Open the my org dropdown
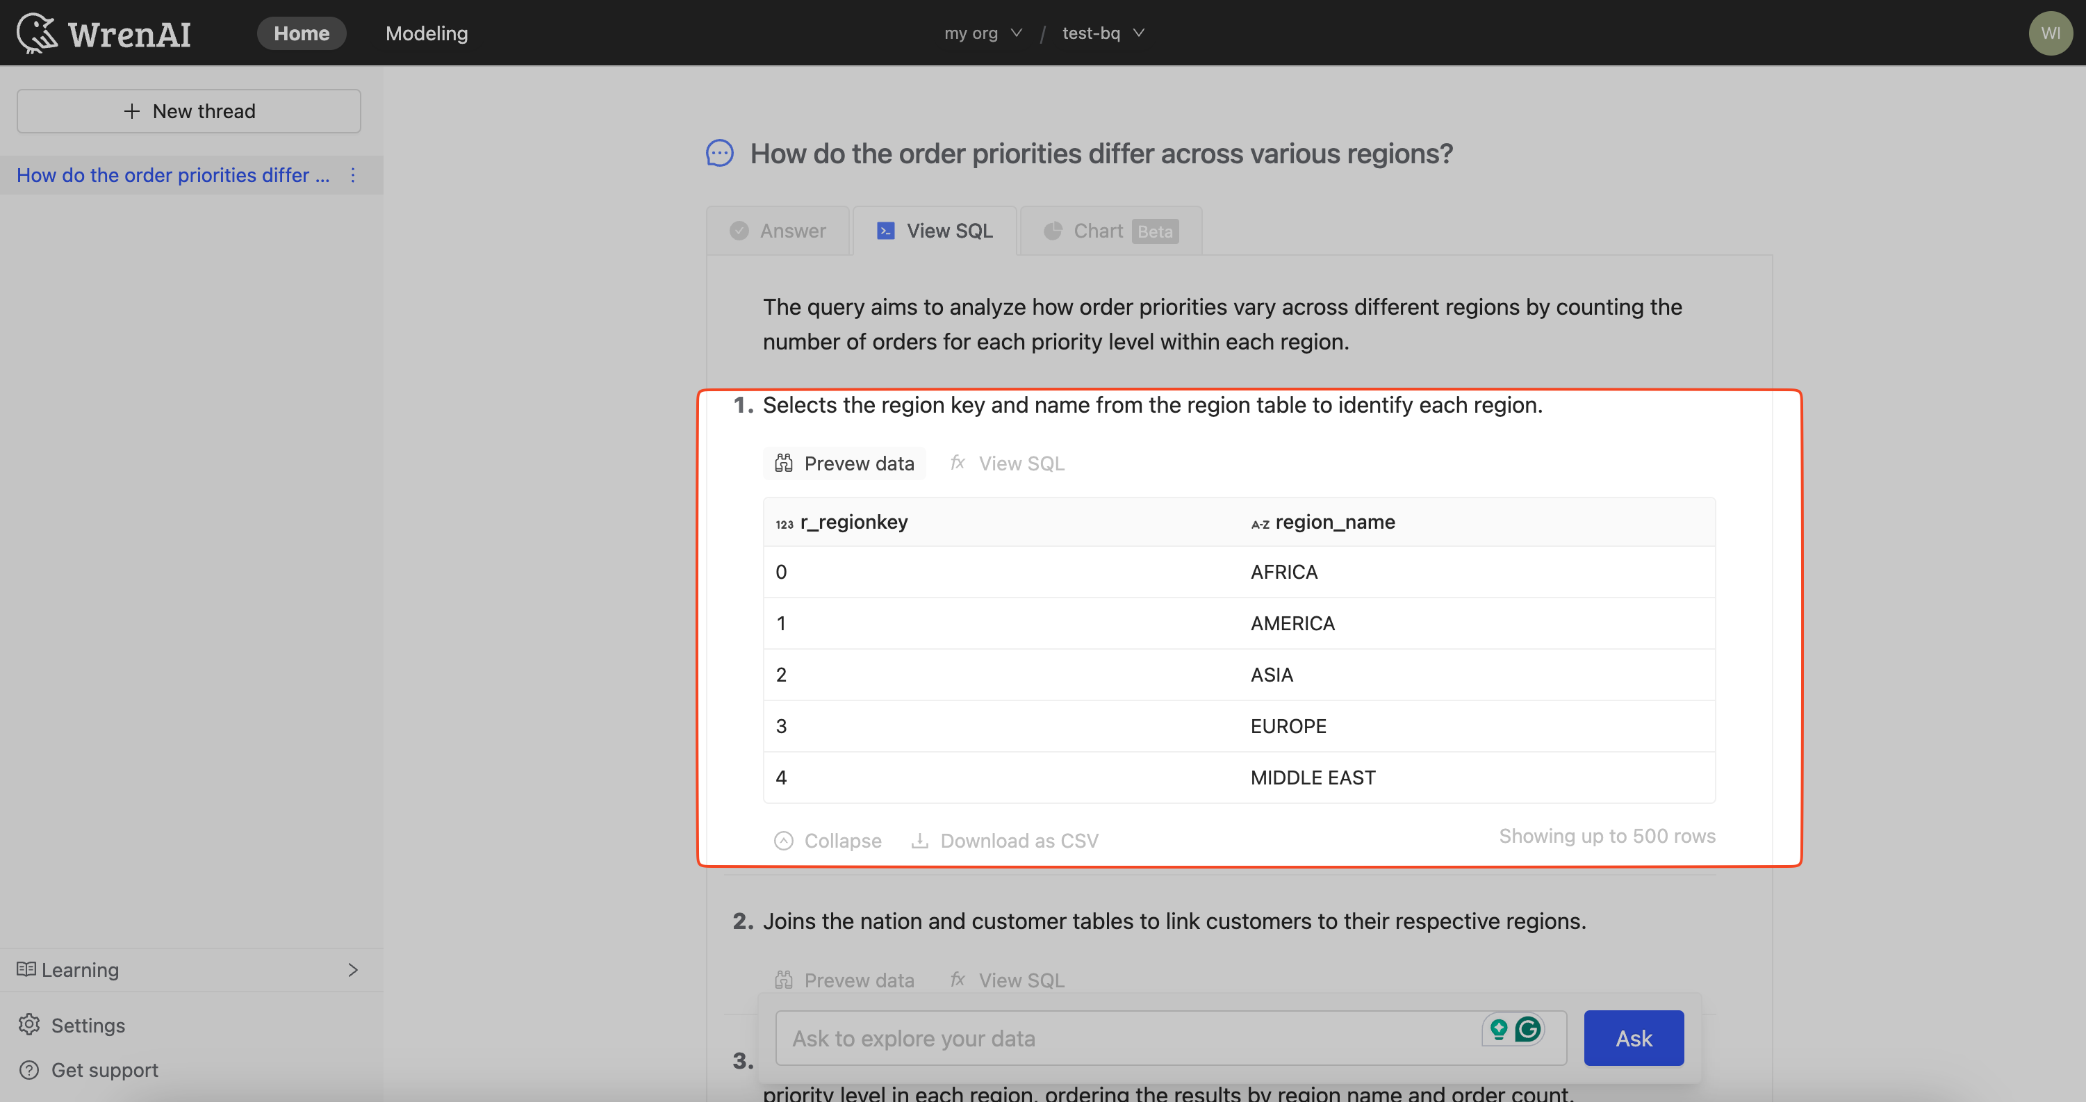This screenshot has height=1102, width=2086. (980, 32)
